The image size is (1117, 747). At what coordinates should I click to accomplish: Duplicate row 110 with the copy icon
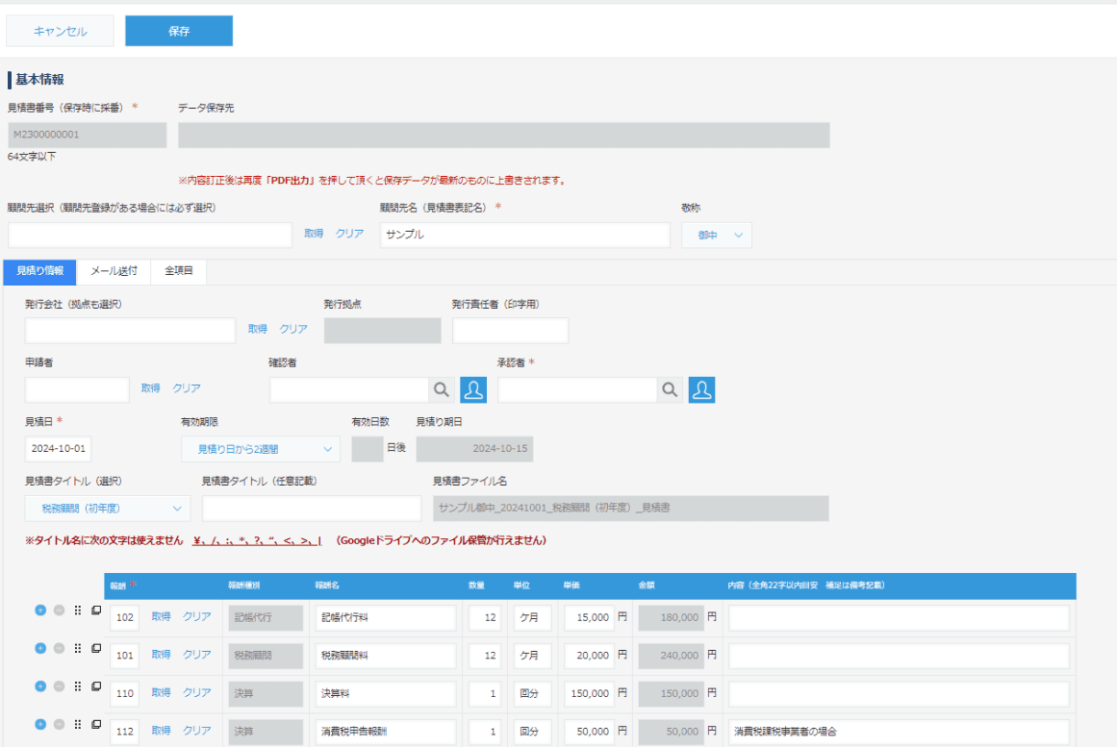[96, 686]
